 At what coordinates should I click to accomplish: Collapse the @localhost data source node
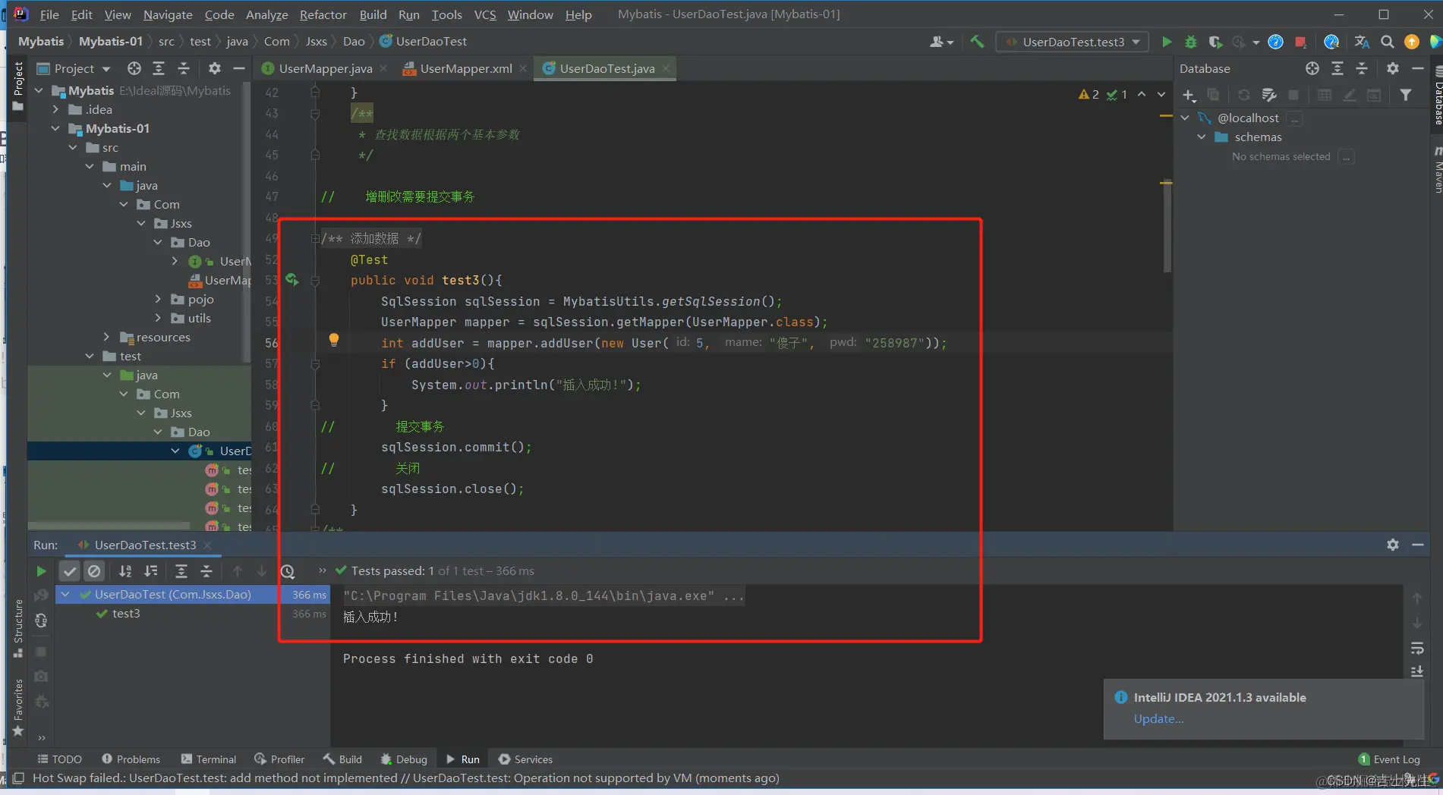1185,118
